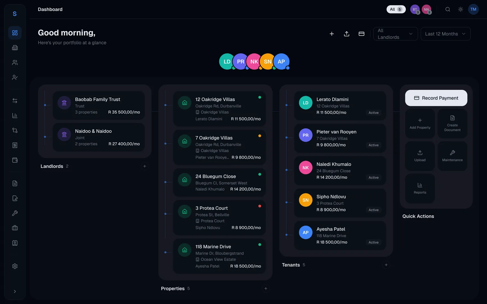Click the Record Payment button
Screen dimensions: 487x304
(436, 98)
